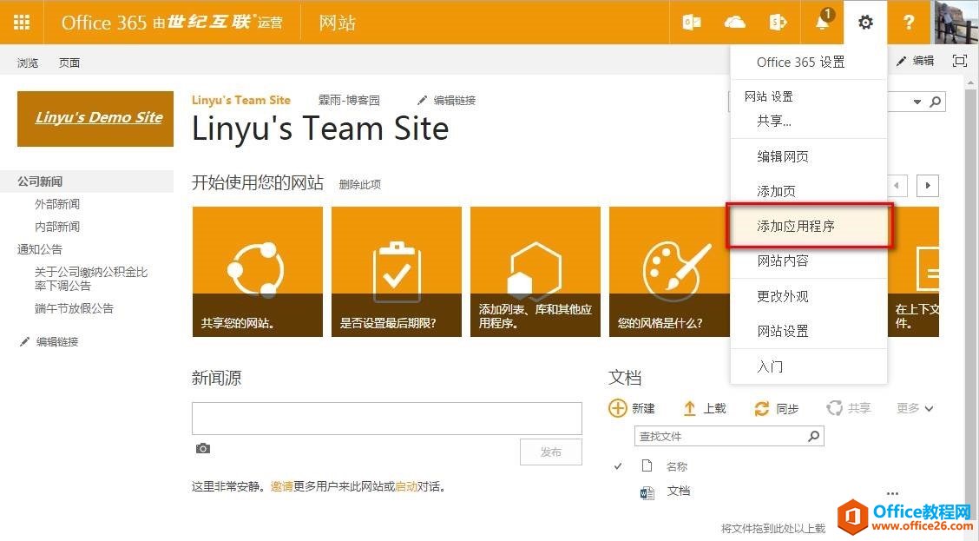The width and height of the screenshot is (979, 541).
Task: Open Outlook from the top bar
Action: tap(692, 23)
